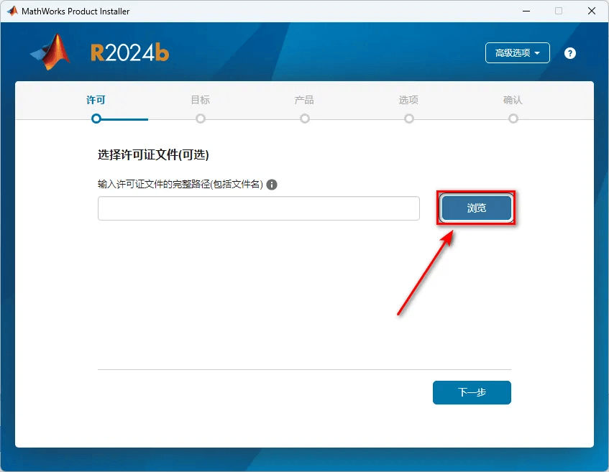This screenshot has width=609, height=472.
Task: Click the 选项 step circle marker
Action: (409, 119)
